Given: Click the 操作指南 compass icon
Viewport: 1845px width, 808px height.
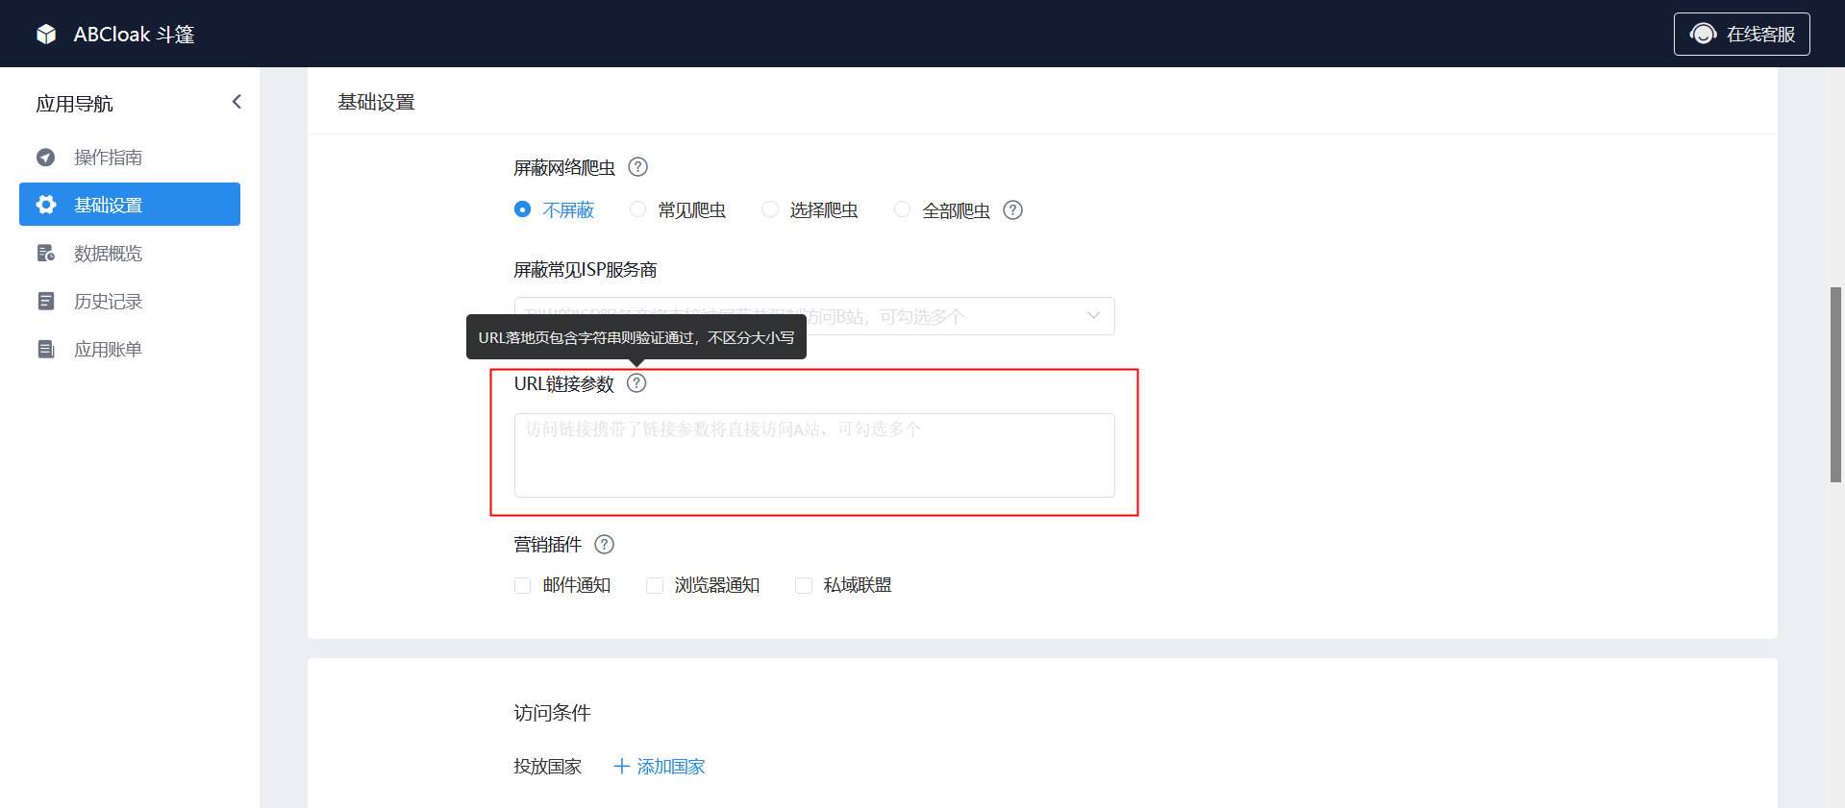Looking at the screenshot, I should (x=45, y=157).
